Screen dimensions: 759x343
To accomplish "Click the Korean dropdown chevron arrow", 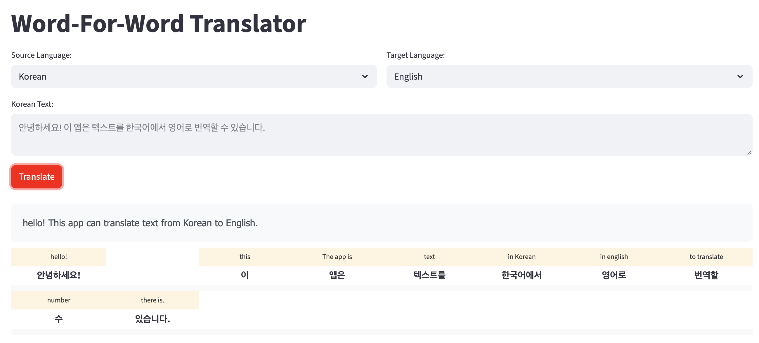I will [x=365, y=76].
